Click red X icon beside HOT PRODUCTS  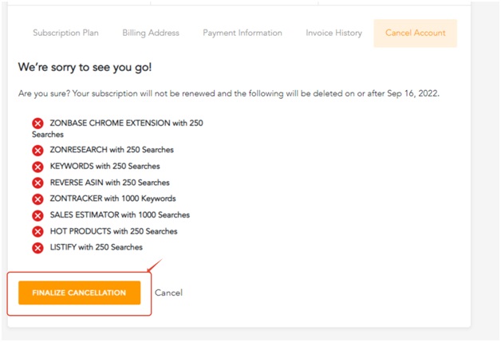coord(37,231)
